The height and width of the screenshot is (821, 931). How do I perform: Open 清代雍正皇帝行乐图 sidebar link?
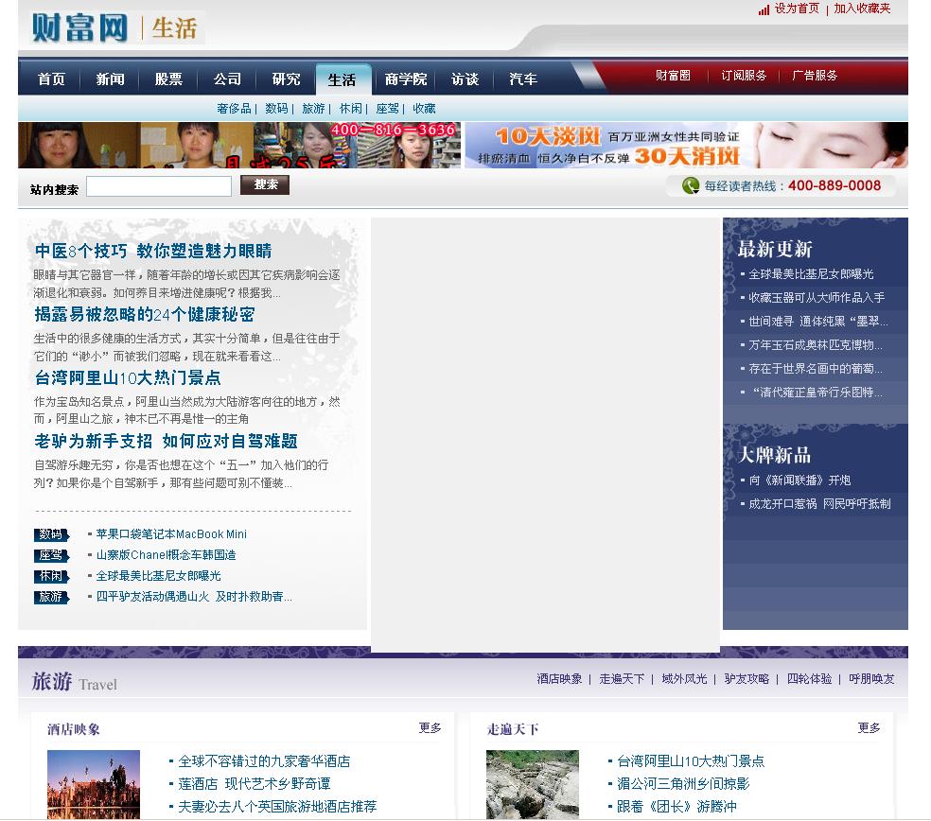tap(817, 393)
